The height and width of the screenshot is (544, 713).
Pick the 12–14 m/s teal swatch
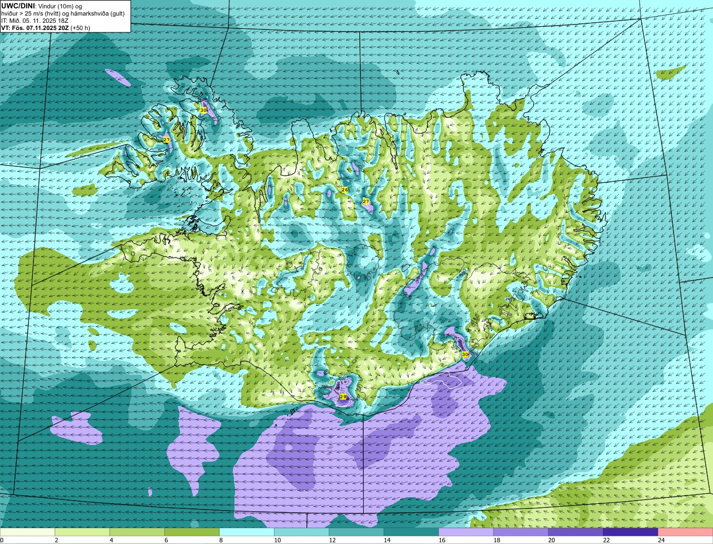356,532
